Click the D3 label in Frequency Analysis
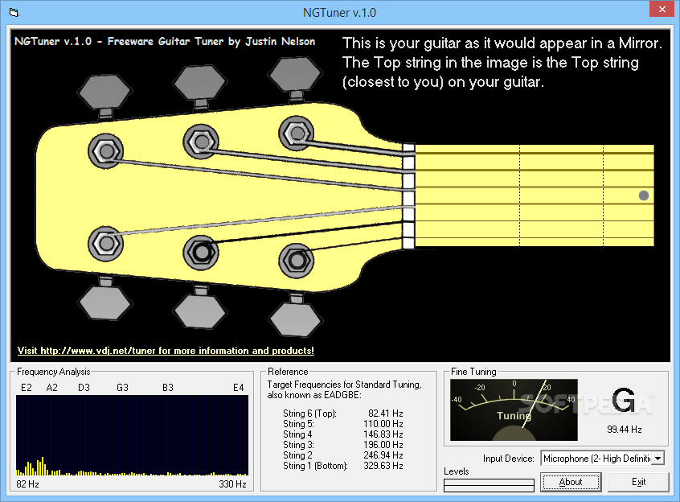 tap(84, 388)
